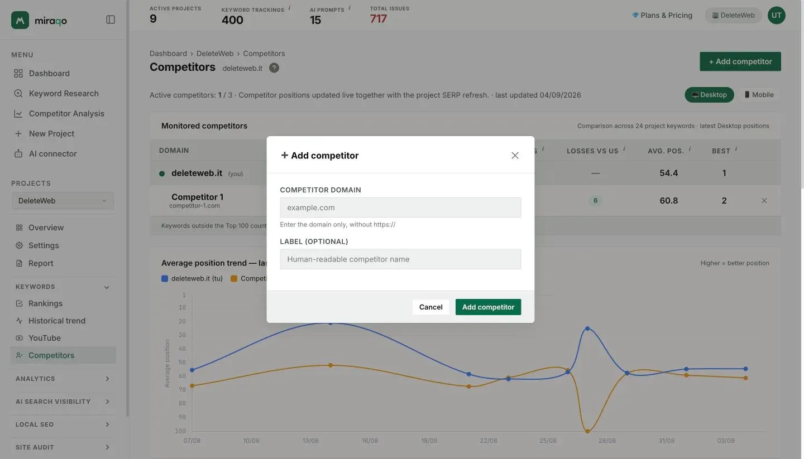
Task: Click the green + Add competitor page button
Action: click(740, 61)
